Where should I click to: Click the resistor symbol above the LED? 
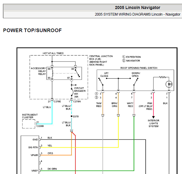162,77
